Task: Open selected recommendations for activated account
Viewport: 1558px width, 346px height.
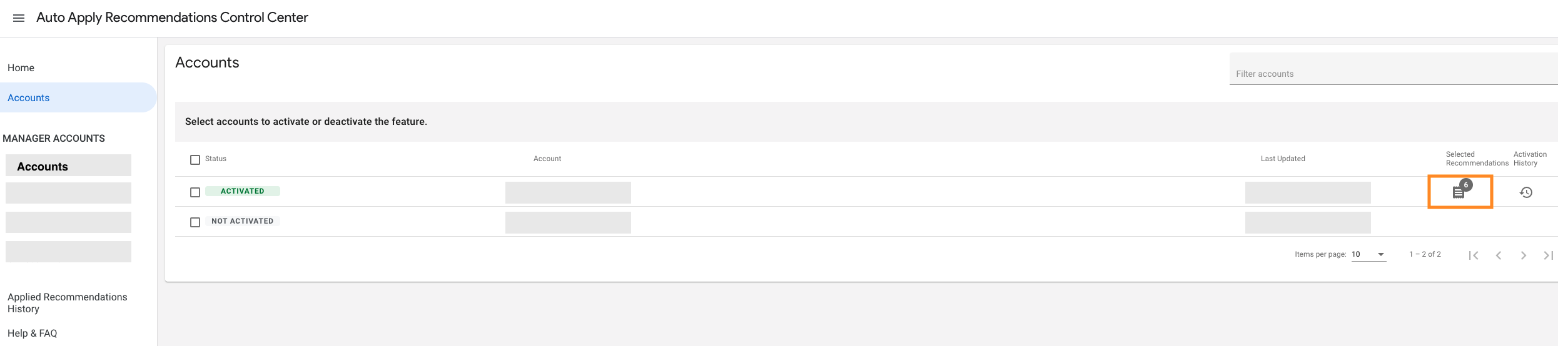Action: click(x=1459, y=192)
